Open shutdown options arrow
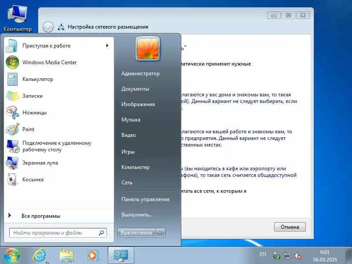 (160, 233)
